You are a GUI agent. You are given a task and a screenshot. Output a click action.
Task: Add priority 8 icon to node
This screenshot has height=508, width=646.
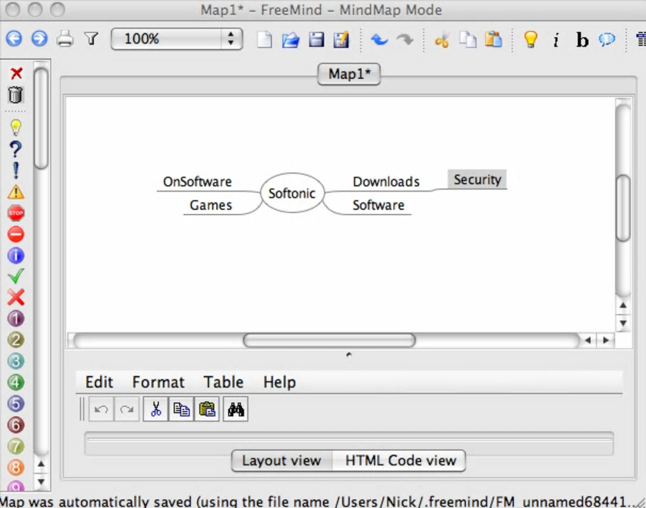[16, 468]
